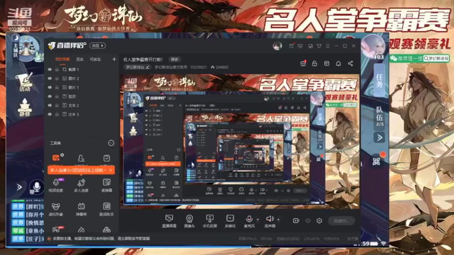454x255 pixels.
Task: Open the gift box icon with red badge
Action: (x=303, y=63)
